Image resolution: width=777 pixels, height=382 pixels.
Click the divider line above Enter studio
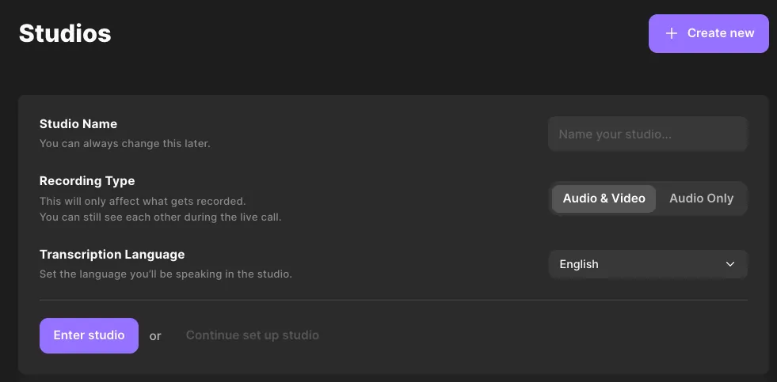[x=393, y=300]
